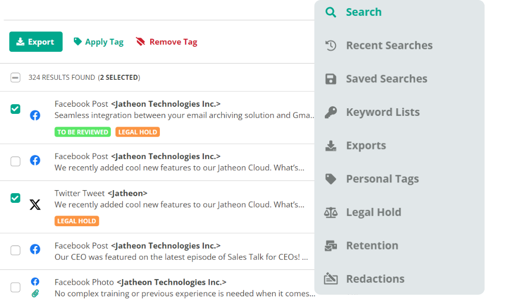
Task: Check the 'Our CEO was featured' post checkbox
Action: tap(15, 250)
